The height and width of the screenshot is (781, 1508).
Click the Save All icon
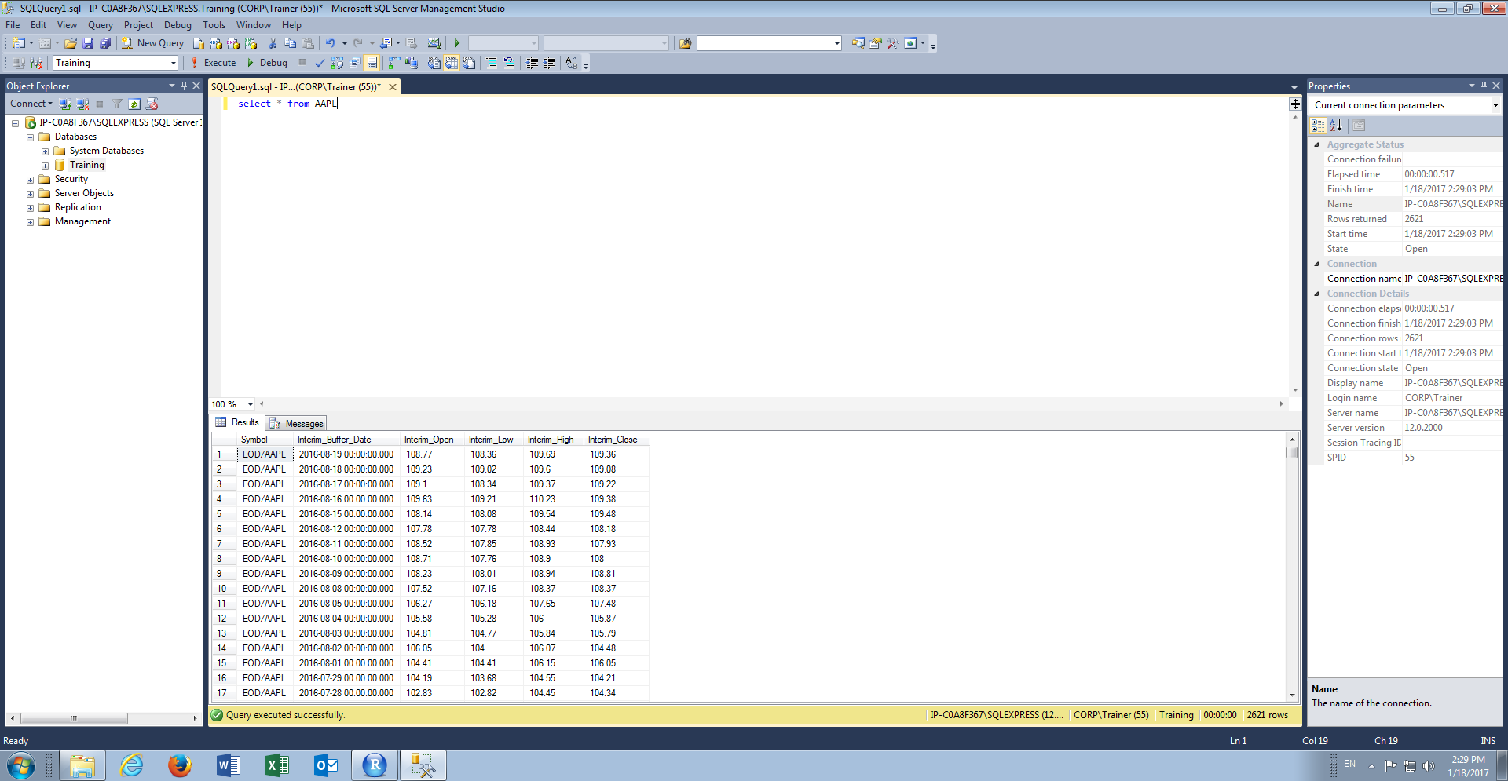[105, 43]
